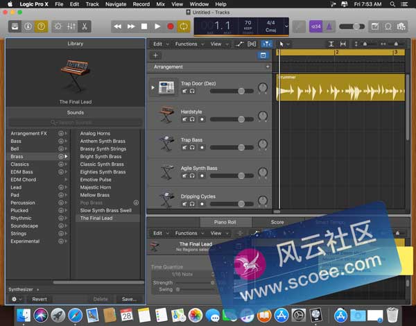Click the Stop transport button
416x326 pixels.
pos(144,26)
